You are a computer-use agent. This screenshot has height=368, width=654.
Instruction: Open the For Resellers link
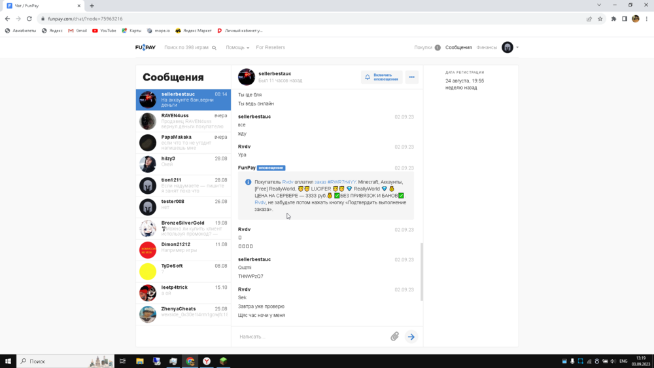coord(270,47)
